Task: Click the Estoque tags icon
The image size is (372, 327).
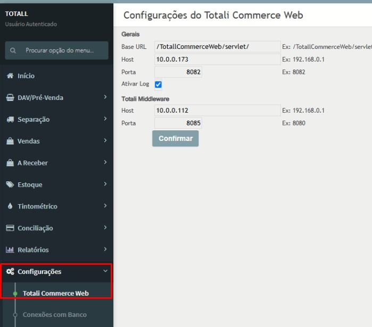Action: 10,185
